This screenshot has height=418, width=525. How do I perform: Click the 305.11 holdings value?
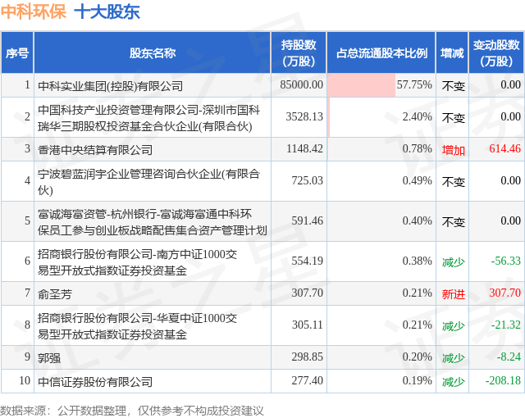pyautogui.click(x=307, y=325)
